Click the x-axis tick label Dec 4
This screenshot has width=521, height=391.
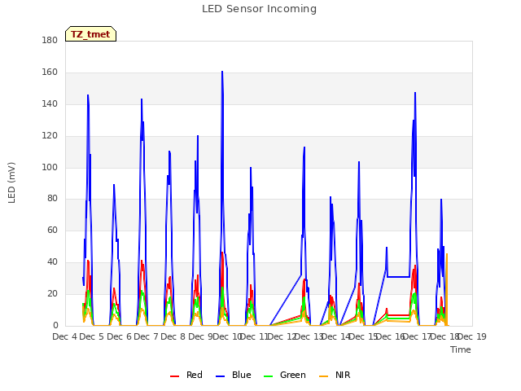click(65, 336)
